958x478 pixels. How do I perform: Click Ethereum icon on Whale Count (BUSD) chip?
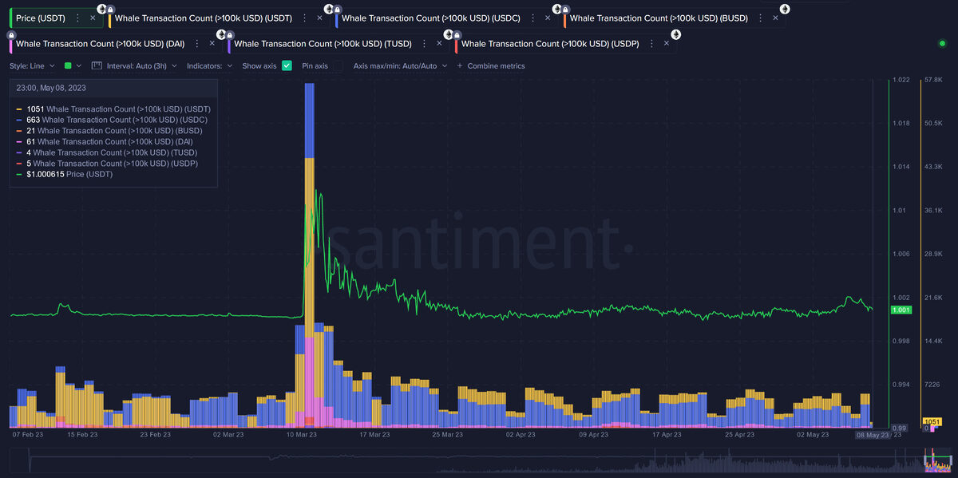tap(784, 9)
